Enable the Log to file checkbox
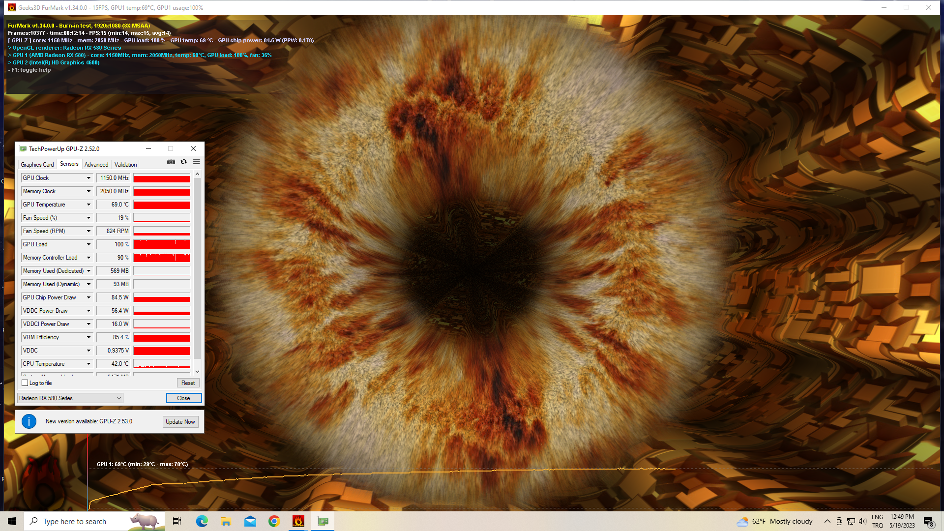Image resolution: width=944 pixels, height=531 pixels. pos(25,383)
